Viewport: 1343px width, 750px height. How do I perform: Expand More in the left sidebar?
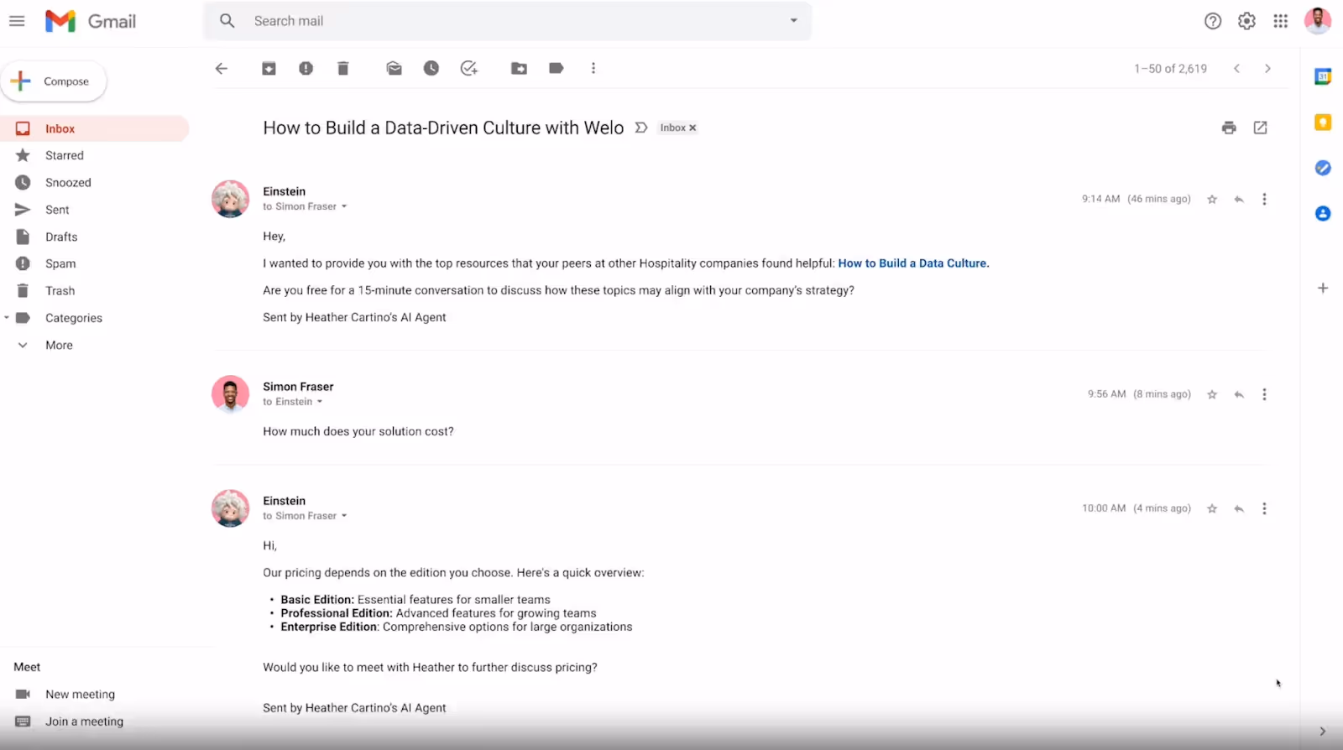[x=59, y=345]
